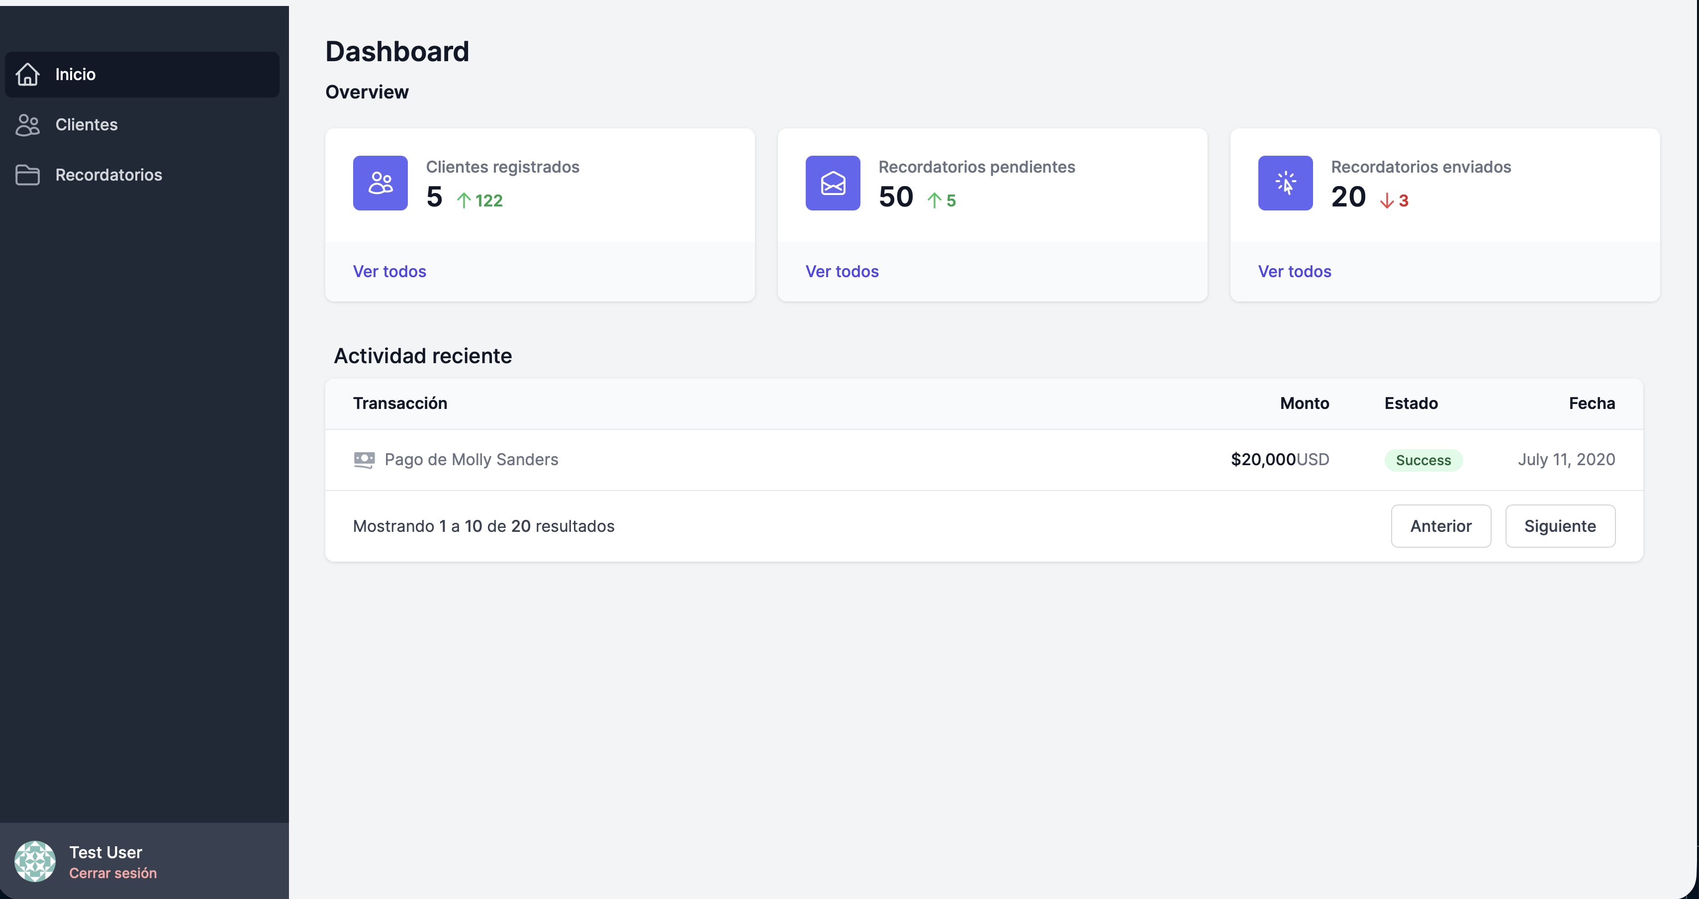Viewport: 1699px width, 899px height.
Task: Click the Test User avatar image
Action: pos(35,861)
